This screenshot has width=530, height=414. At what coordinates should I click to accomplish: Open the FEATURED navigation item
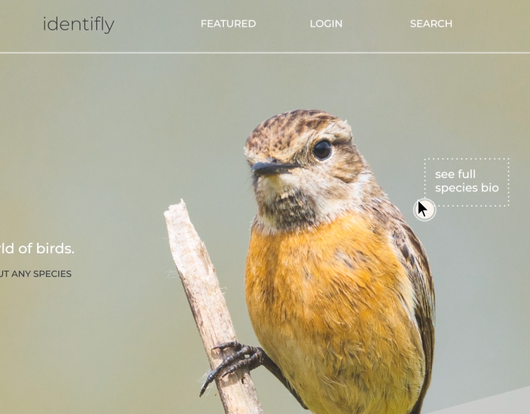point(228,24)
